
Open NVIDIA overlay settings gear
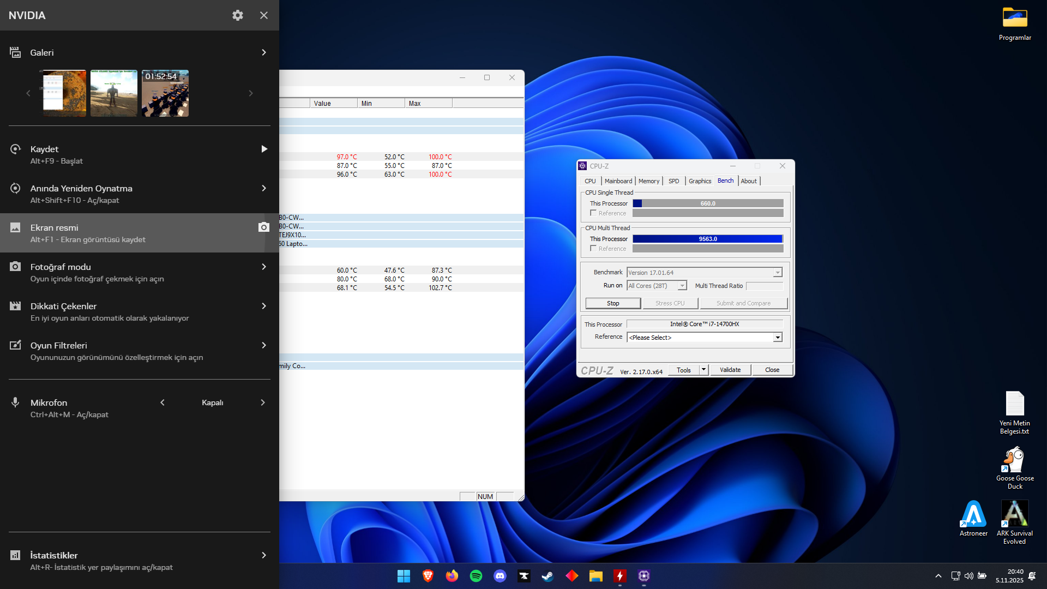(238, 15)
